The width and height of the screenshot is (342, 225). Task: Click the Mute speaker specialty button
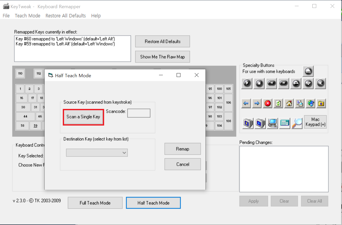point(321,83)
